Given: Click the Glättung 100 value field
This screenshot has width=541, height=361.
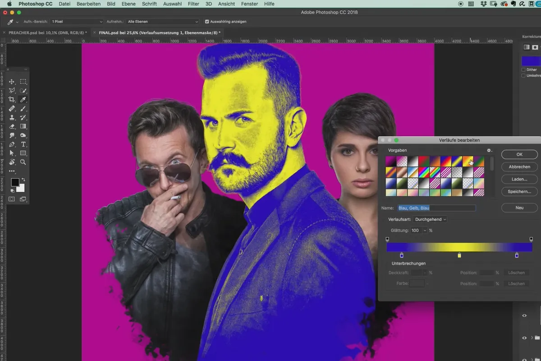Looking at the screenshot, I should coord(416,231).
